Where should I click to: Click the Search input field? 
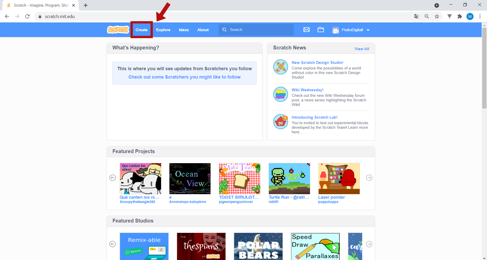(x=256, y=30)
